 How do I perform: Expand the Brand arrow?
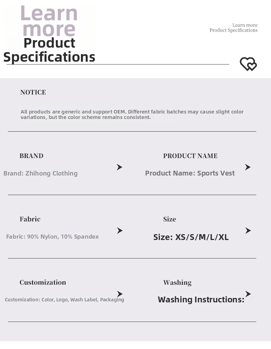coord(120,167)
